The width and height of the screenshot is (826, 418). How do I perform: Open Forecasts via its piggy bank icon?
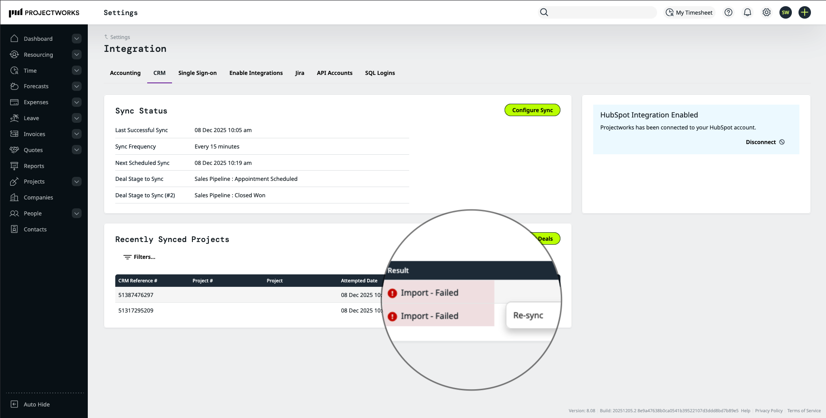pos(14,86)
